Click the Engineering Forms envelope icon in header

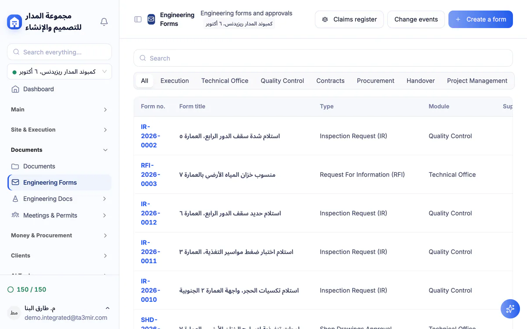coord(151,19)
